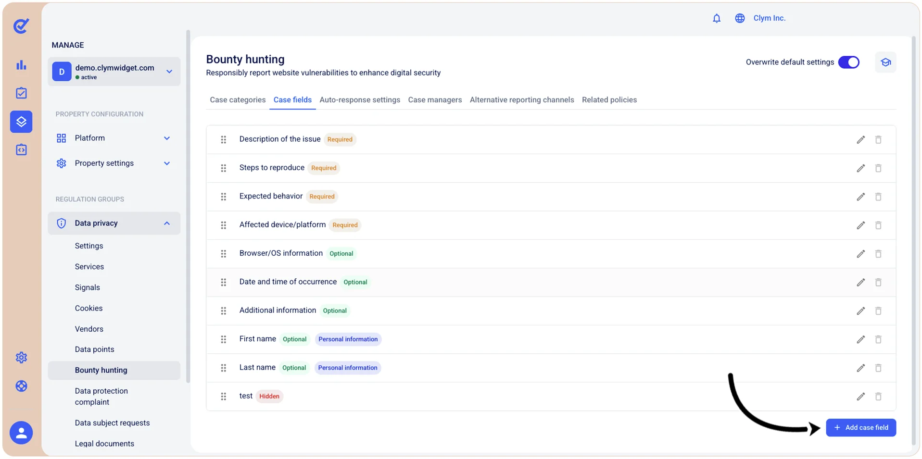
Task: Select the layers icon in left rail
Action: point(21,122)
